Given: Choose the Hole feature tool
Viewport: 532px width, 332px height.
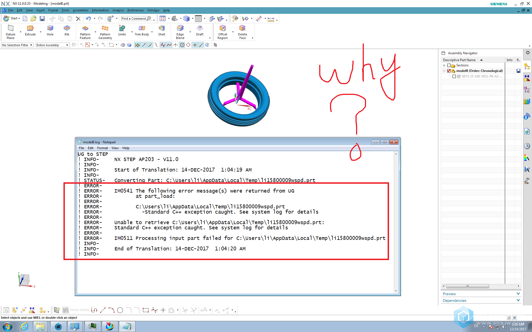Looking at the screenshot, I should pos(50,30).
